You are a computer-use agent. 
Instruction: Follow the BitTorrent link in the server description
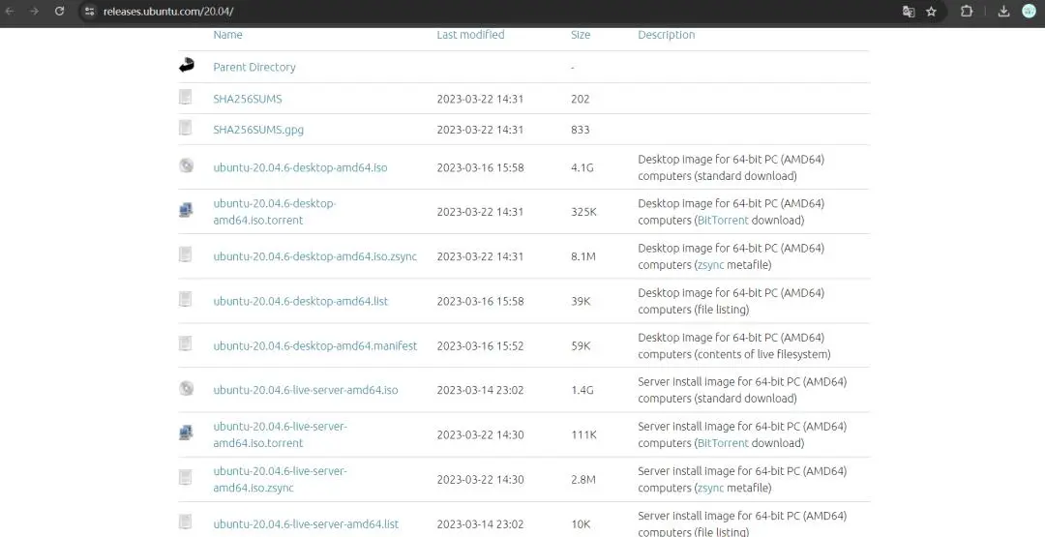tap(723, 443)
